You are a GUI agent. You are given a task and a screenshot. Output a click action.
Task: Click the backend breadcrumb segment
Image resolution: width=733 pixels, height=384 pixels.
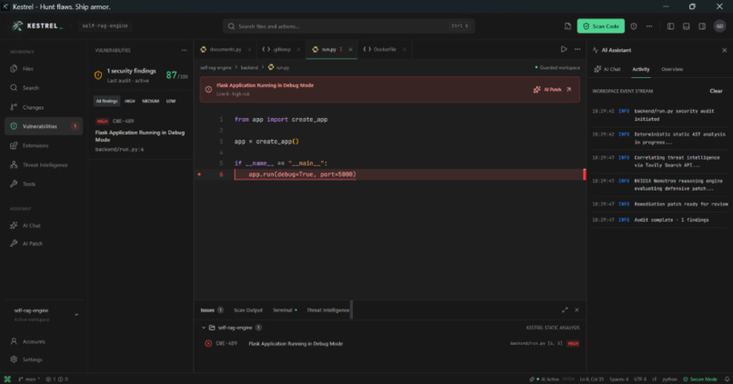pos(249,68)
